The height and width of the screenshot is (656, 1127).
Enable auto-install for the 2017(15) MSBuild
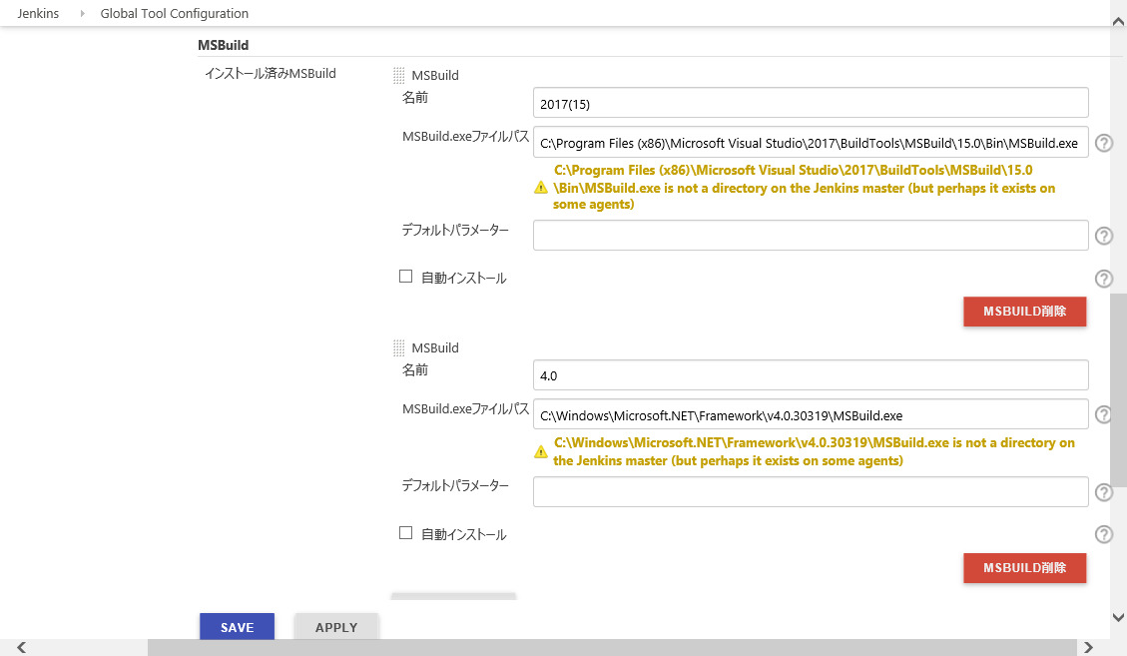pyautogui.click(x=405, y=277)
